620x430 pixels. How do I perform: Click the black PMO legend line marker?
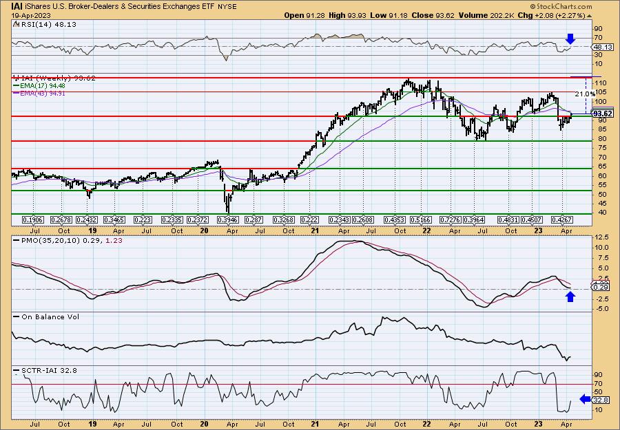(x=17, y=240)
